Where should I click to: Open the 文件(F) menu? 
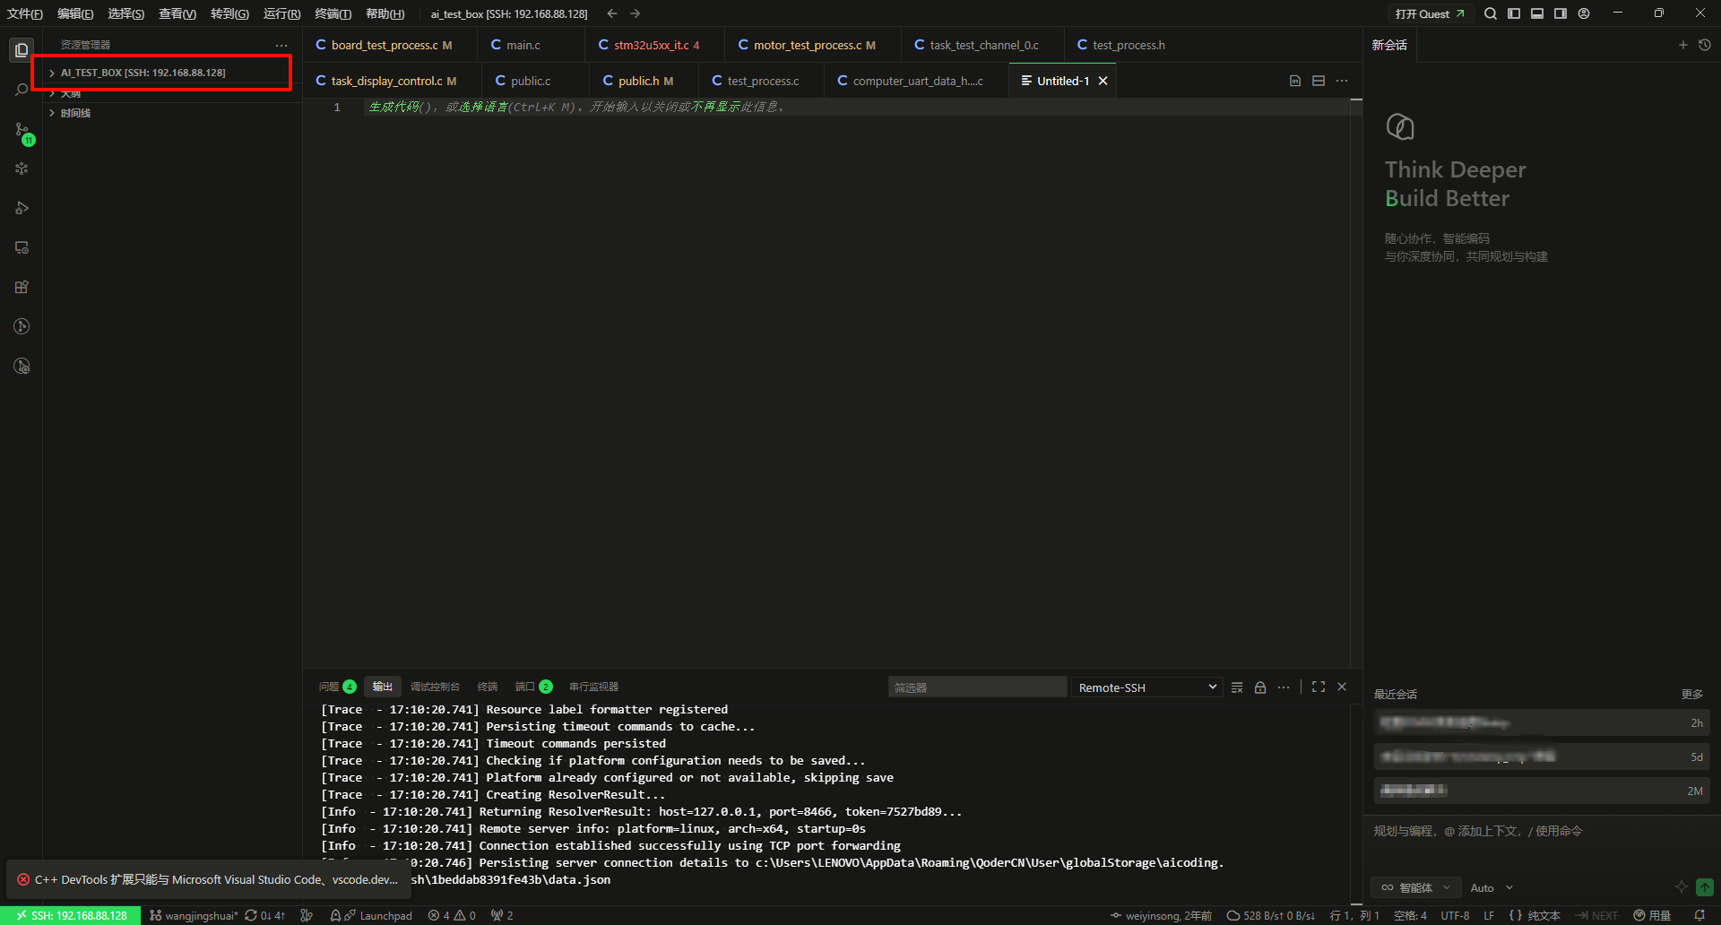[x=25, y=13]
